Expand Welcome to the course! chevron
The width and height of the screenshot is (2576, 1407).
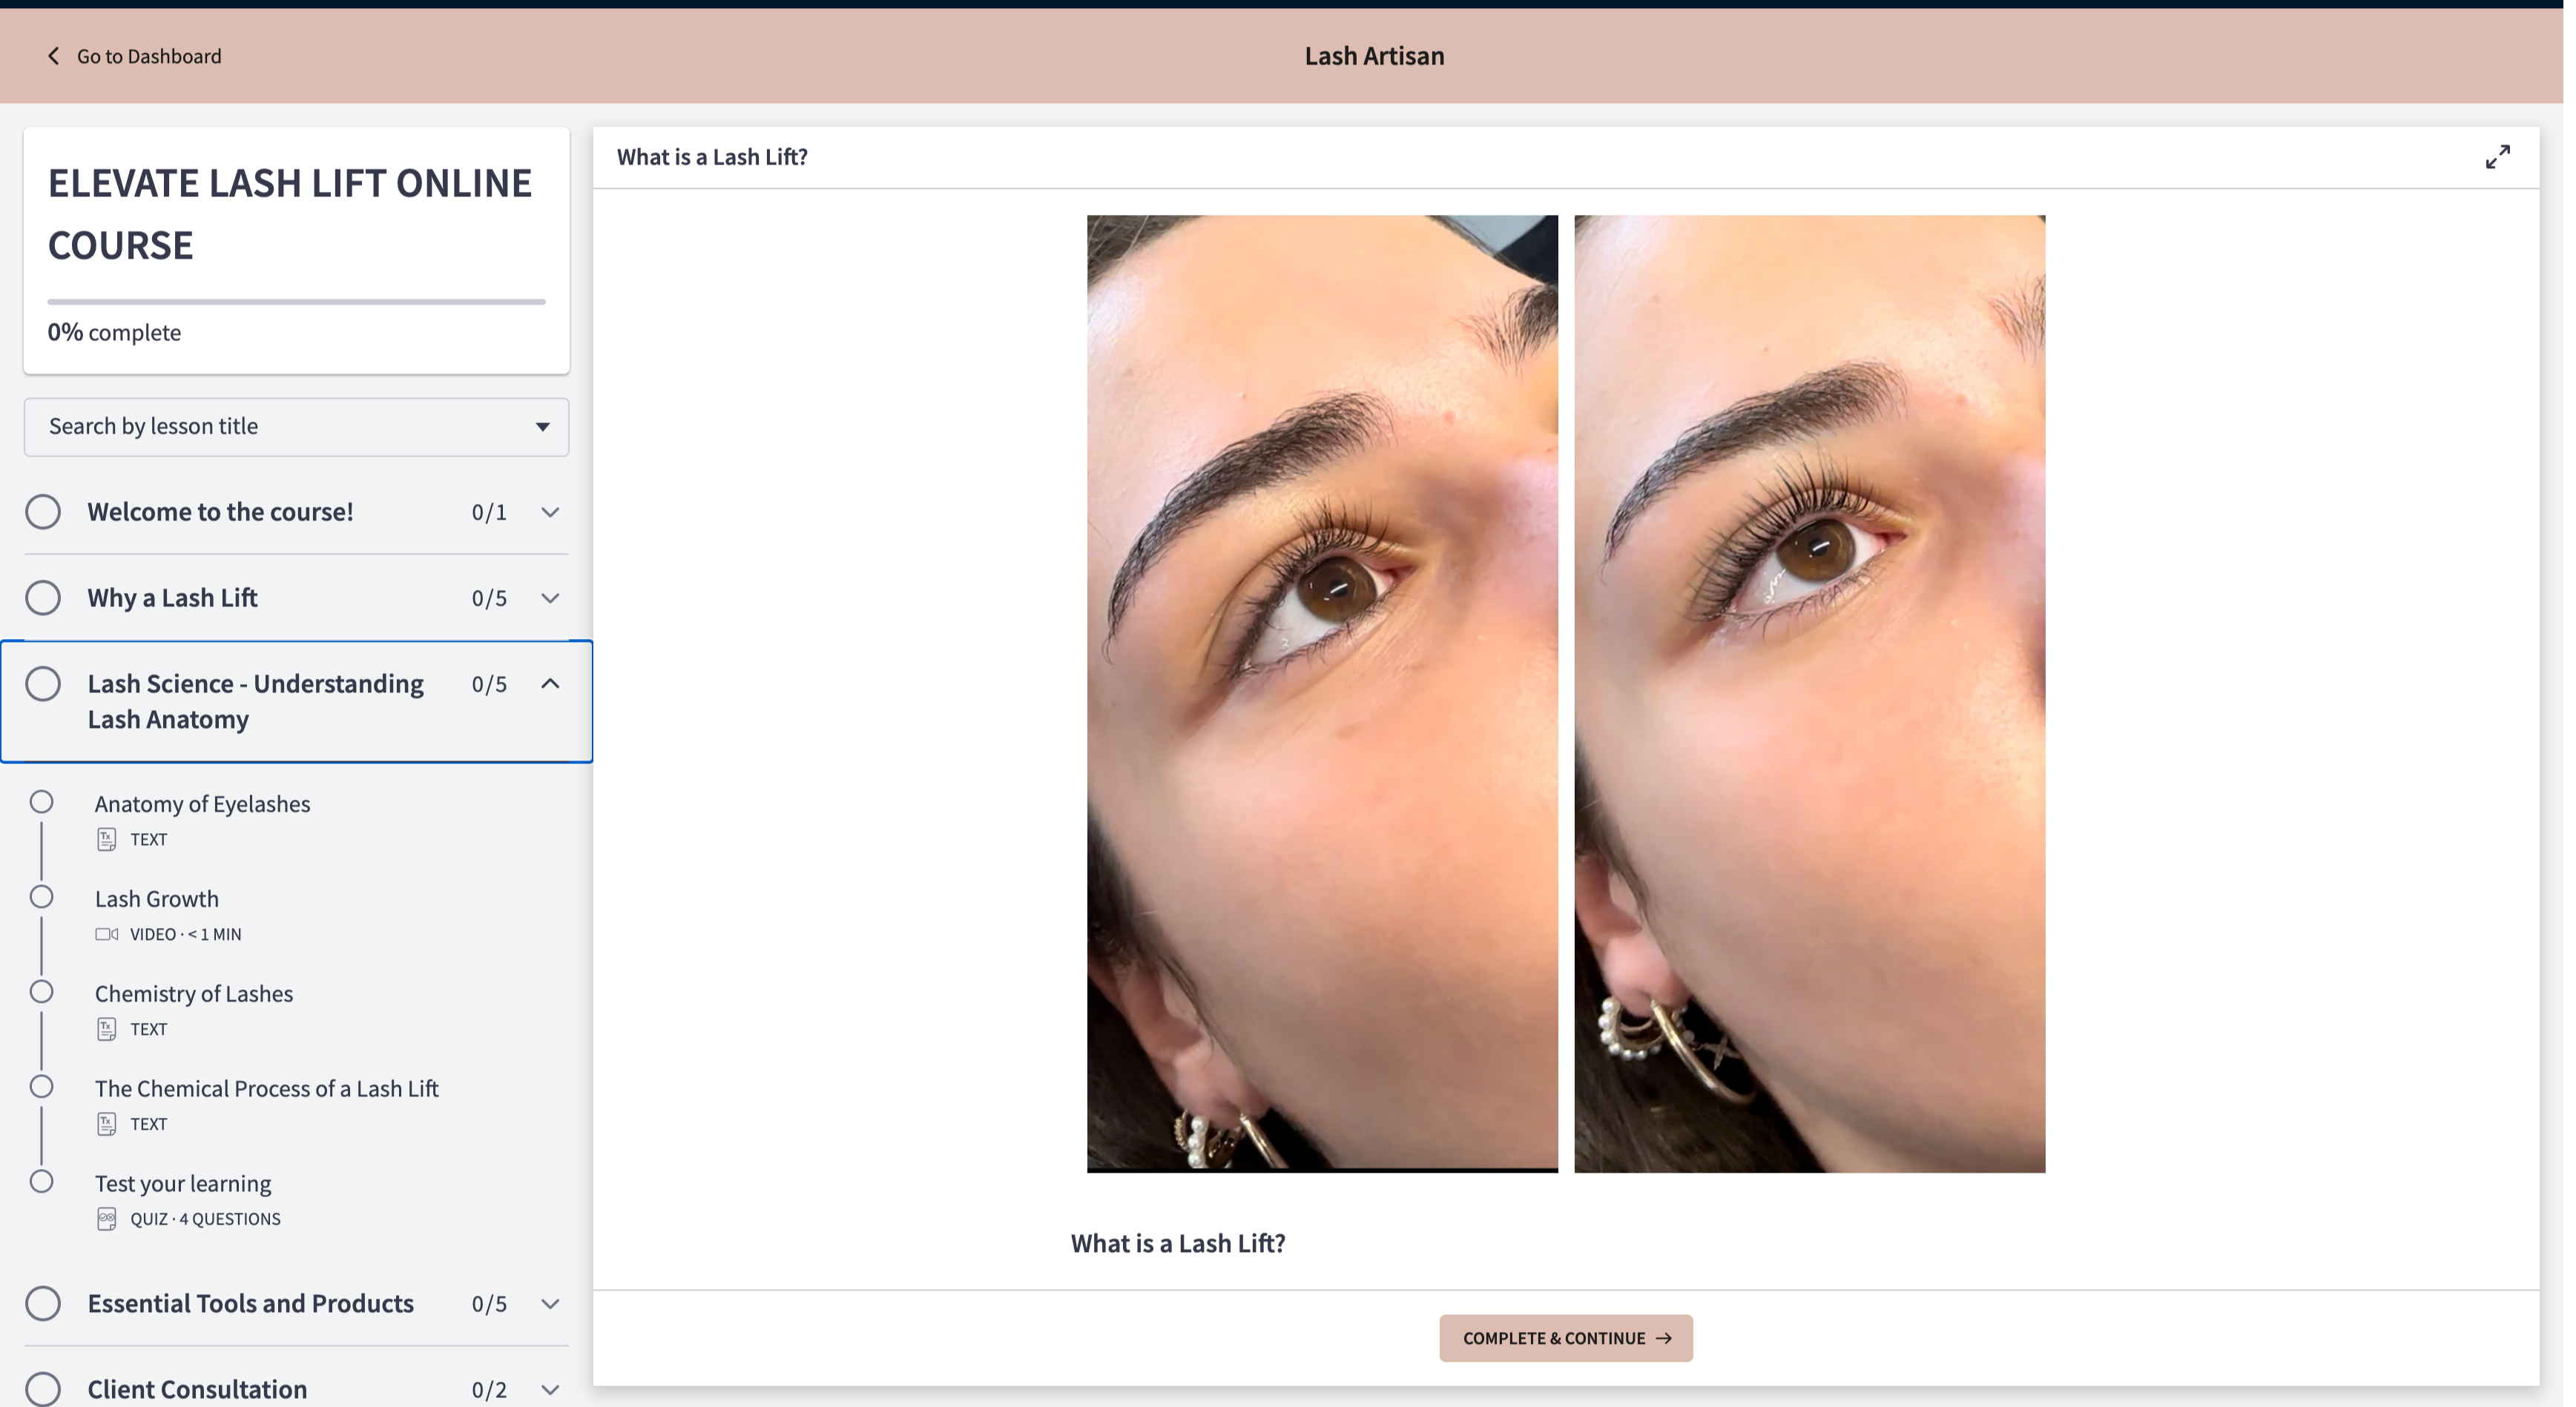[x=550, y=513]
